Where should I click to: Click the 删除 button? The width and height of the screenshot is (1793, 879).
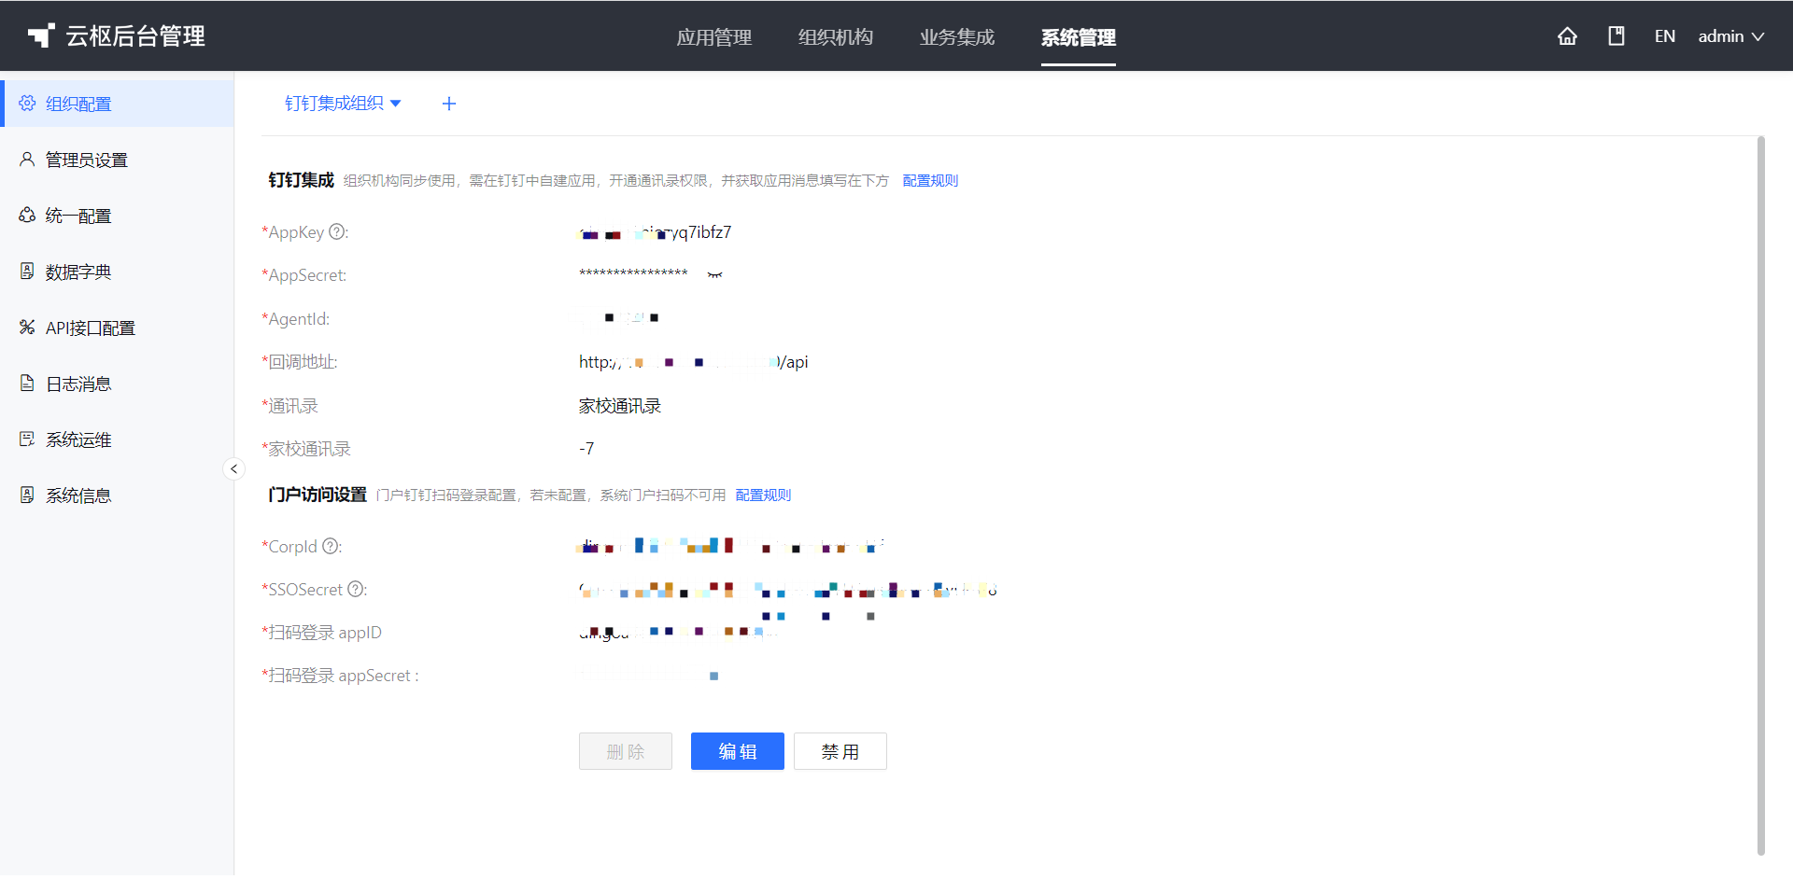(x=626, y=751)
